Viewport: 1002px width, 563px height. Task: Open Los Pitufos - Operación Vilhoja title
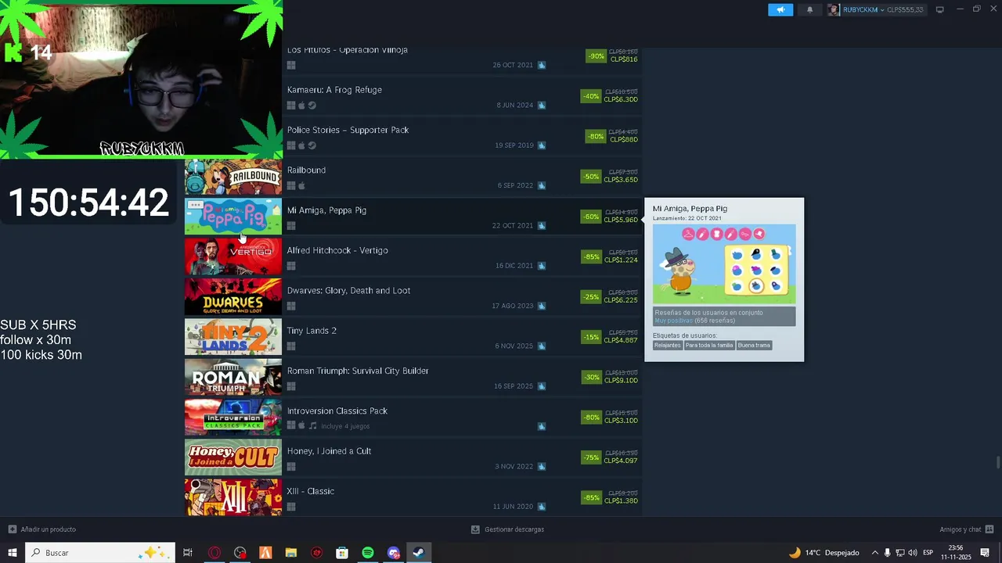tap(347, 50)
